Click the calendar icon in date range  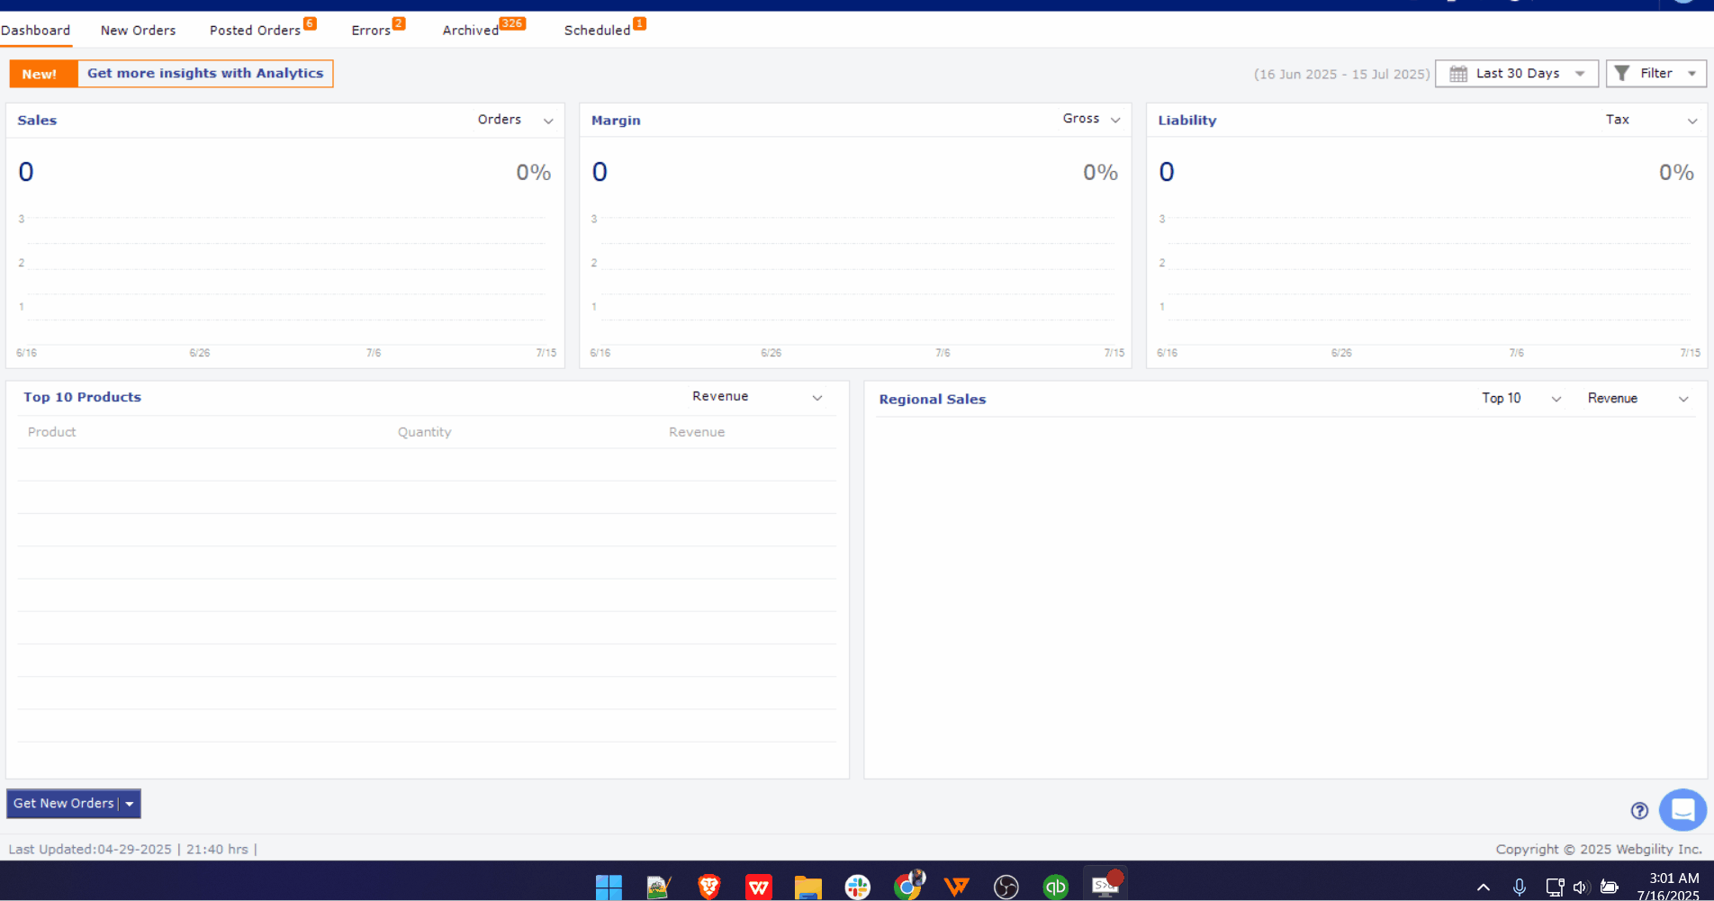click(x=1458, y=74)
